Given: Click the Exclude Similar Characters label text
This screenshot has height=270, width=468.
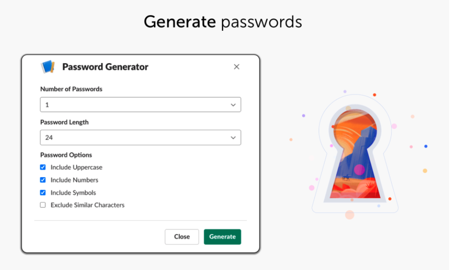Looking at the screenshot, I should pos(87,205).
